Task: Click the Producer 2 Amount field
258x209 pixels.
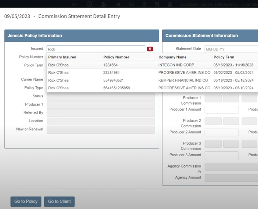Action: [x=222, y=133]
